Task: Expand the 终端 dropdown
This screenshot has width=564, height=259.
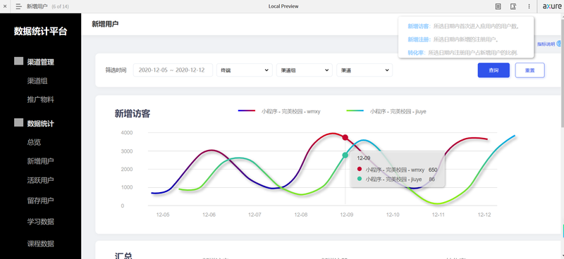Action: (x=244, y=70)
